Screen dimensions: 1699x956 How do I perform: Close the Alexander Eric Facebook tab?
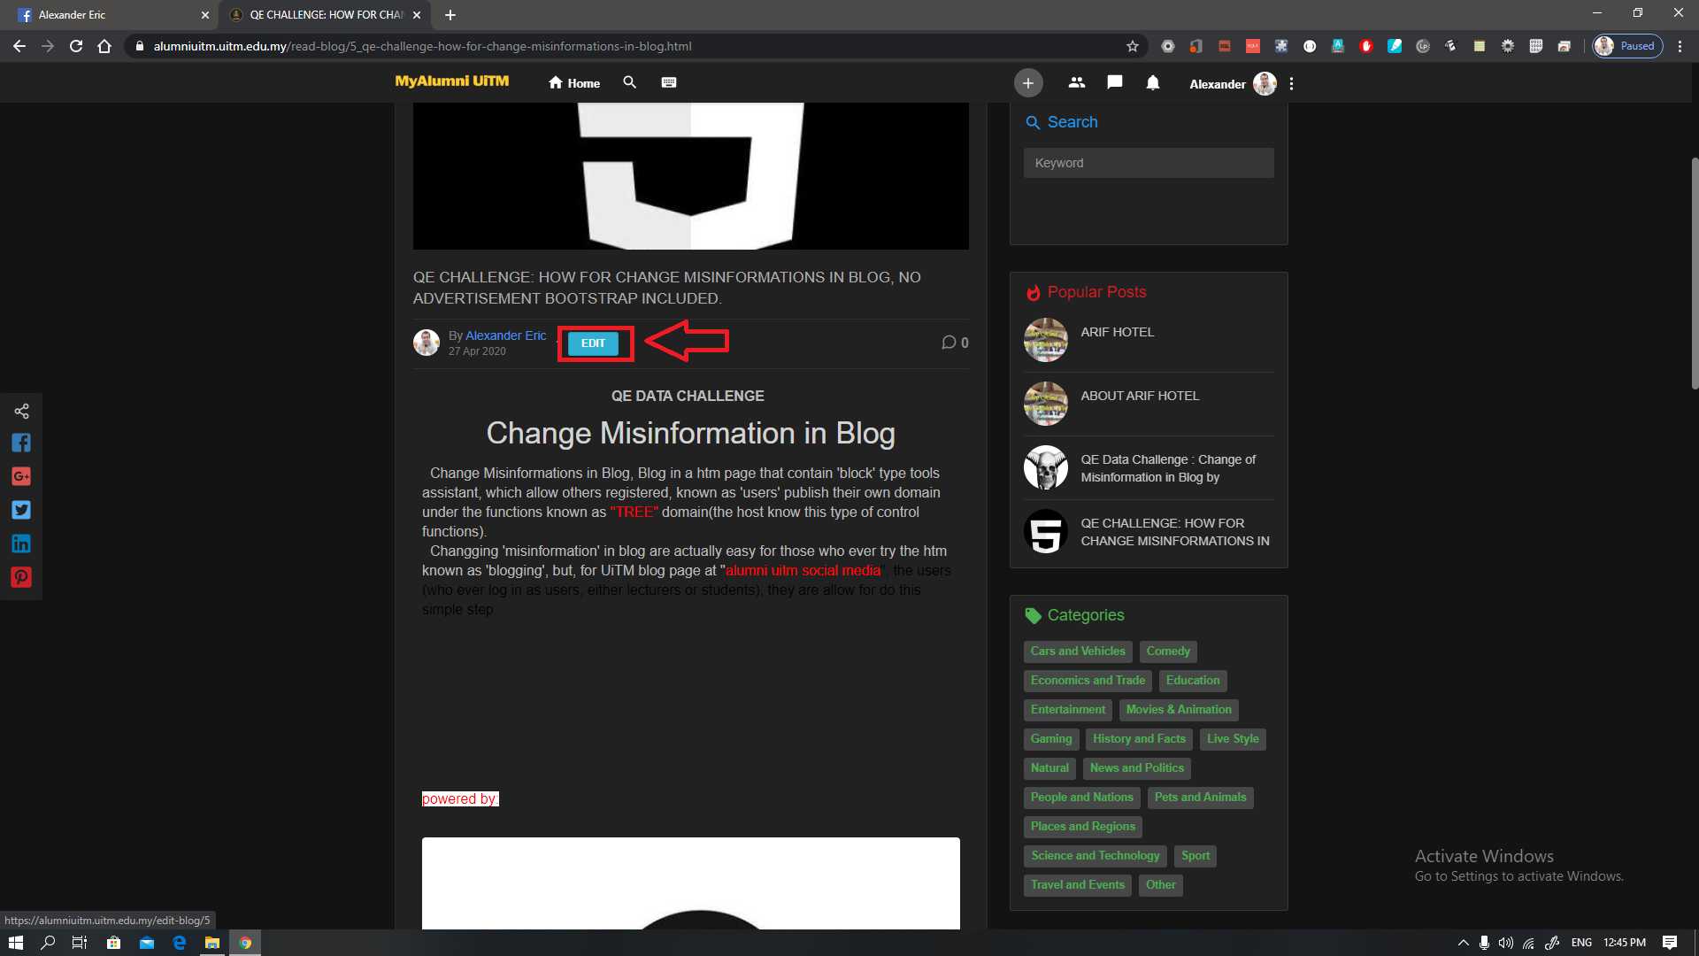(204, 15)
